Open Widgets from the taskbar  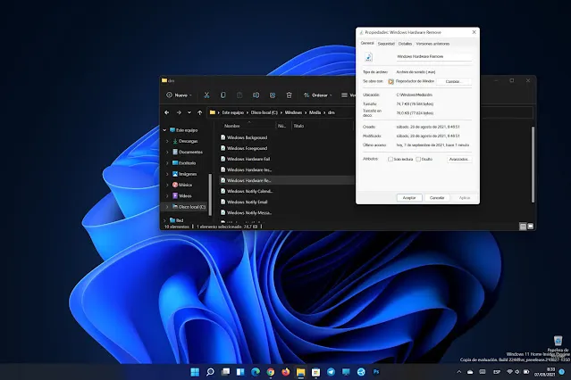240,372
